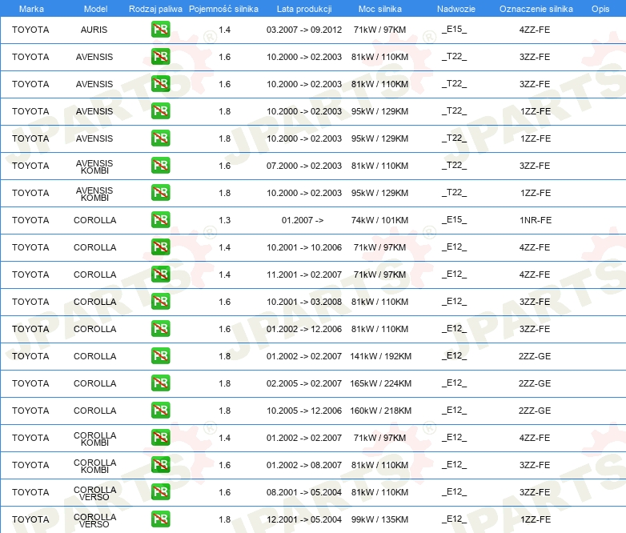Click the 08.2001 -> 05.2004 dates cell
626x533 pixels.
click(304, 492)
